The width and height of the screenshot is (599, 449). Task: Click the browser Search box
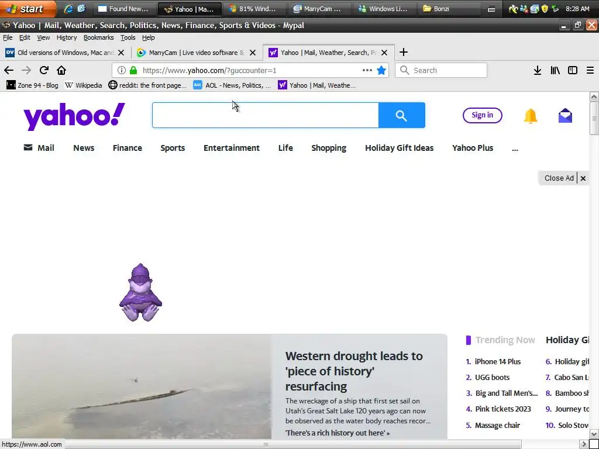pyautogui.click(x=441, y=70)
